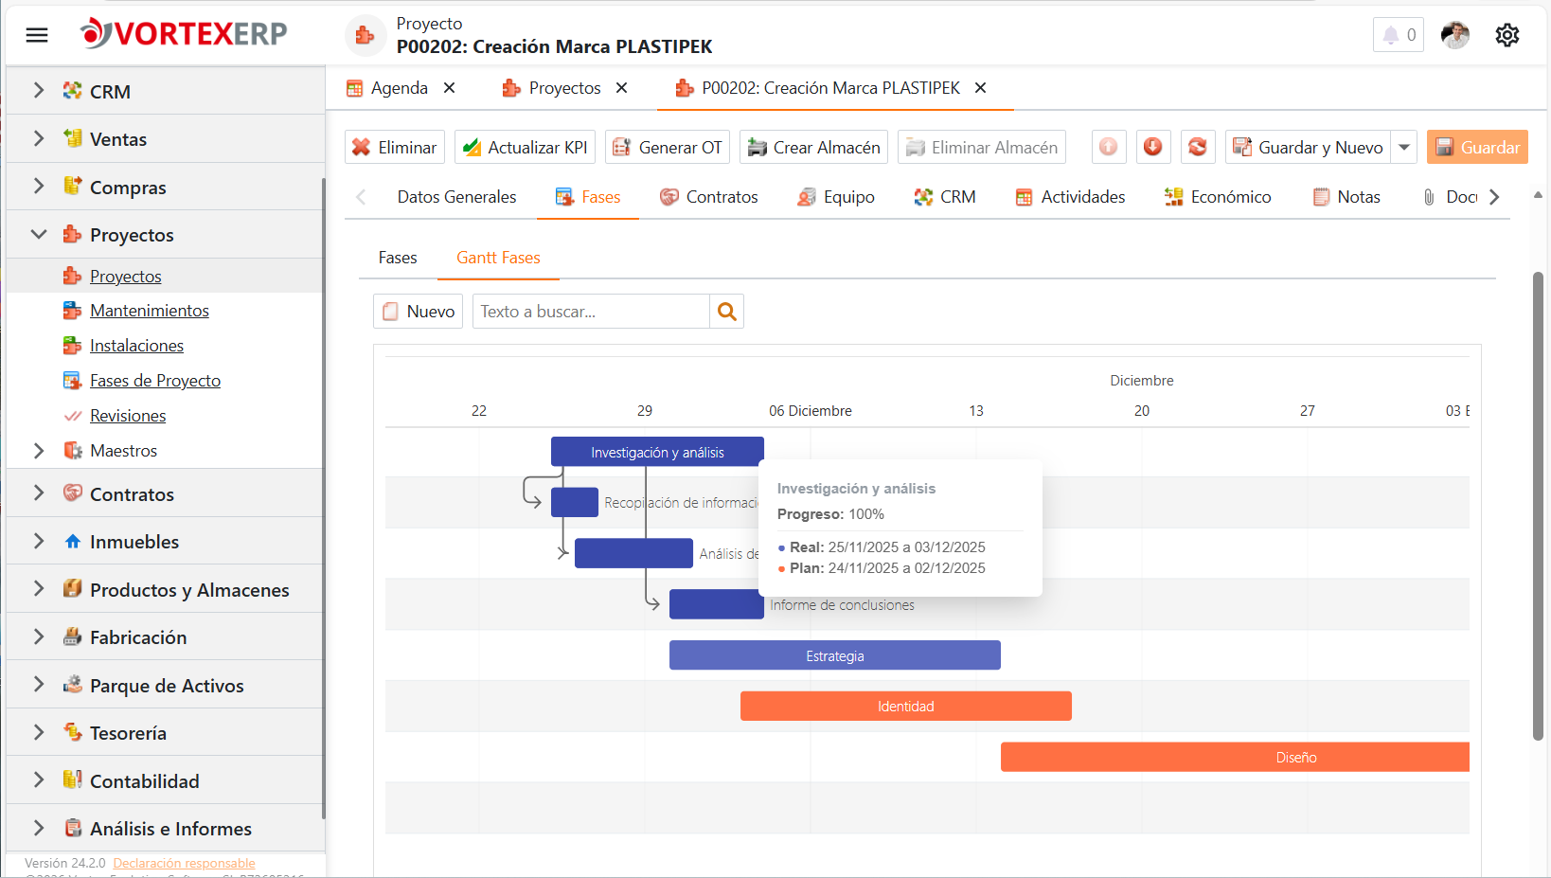
Task: Click the Texto a buscar field
Action: pyautogui.click(x=591, y=311)
